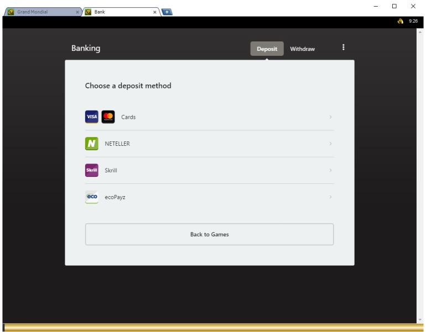
Task: Open the three-dot banking options menu
Action: tap(343, 48)
